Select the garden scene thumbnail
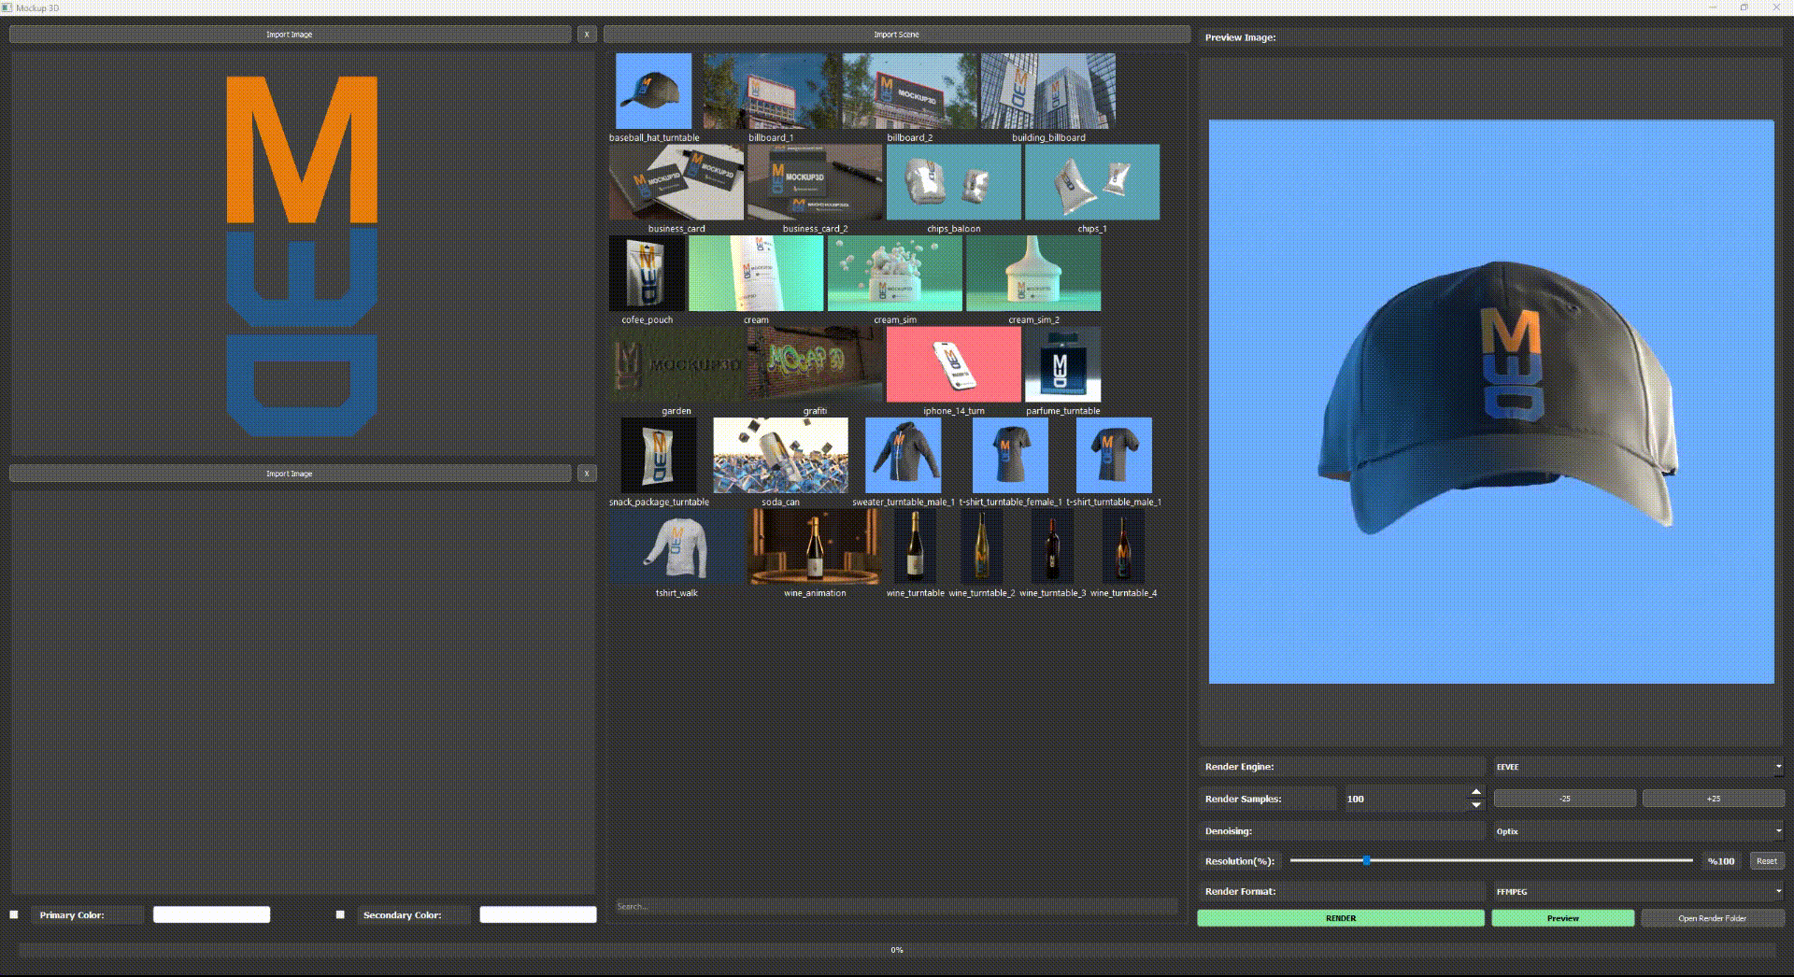Viewport: 1794px width, 977px height. pyautogui.click(x=676, y=364)
